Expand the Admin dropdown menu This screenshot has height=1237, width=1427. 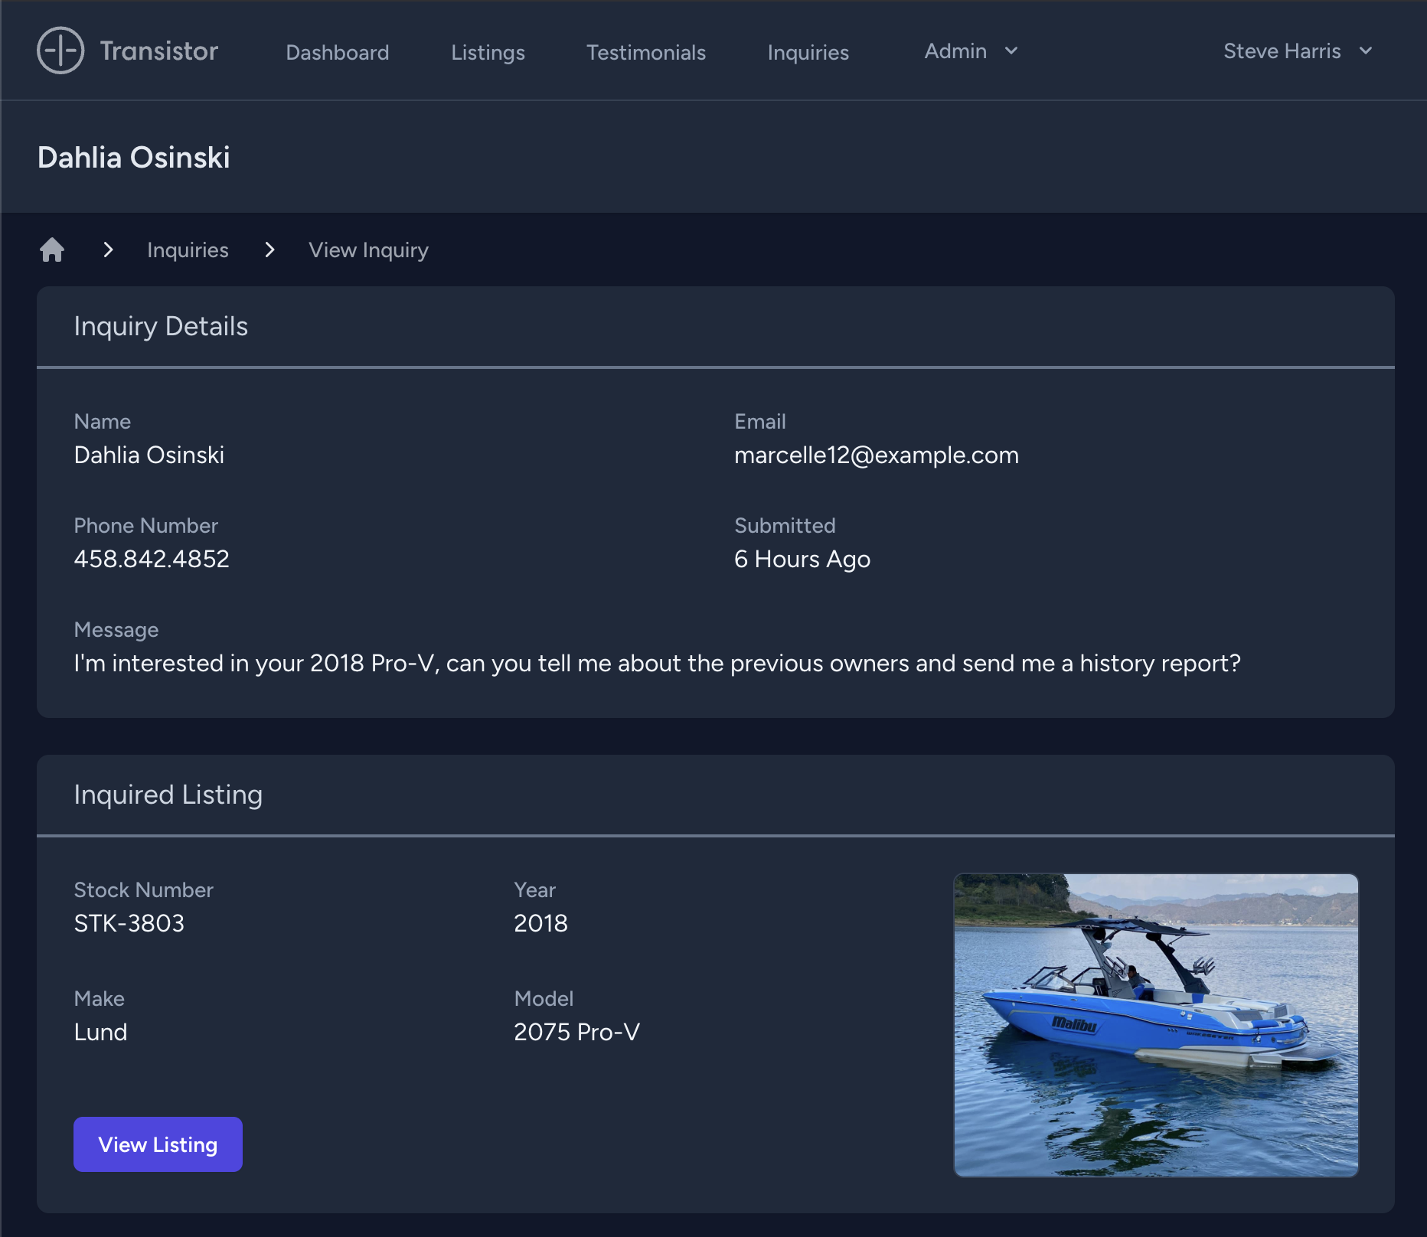pyautogui.click(x=971, y=51)
